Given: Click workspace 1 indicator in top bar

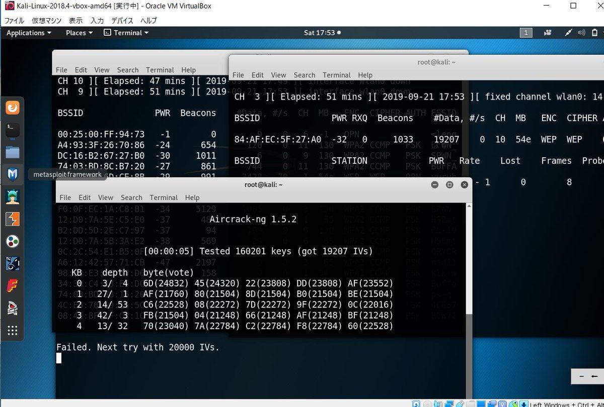Looking at the screenshot, I should [x=525, y=33].
